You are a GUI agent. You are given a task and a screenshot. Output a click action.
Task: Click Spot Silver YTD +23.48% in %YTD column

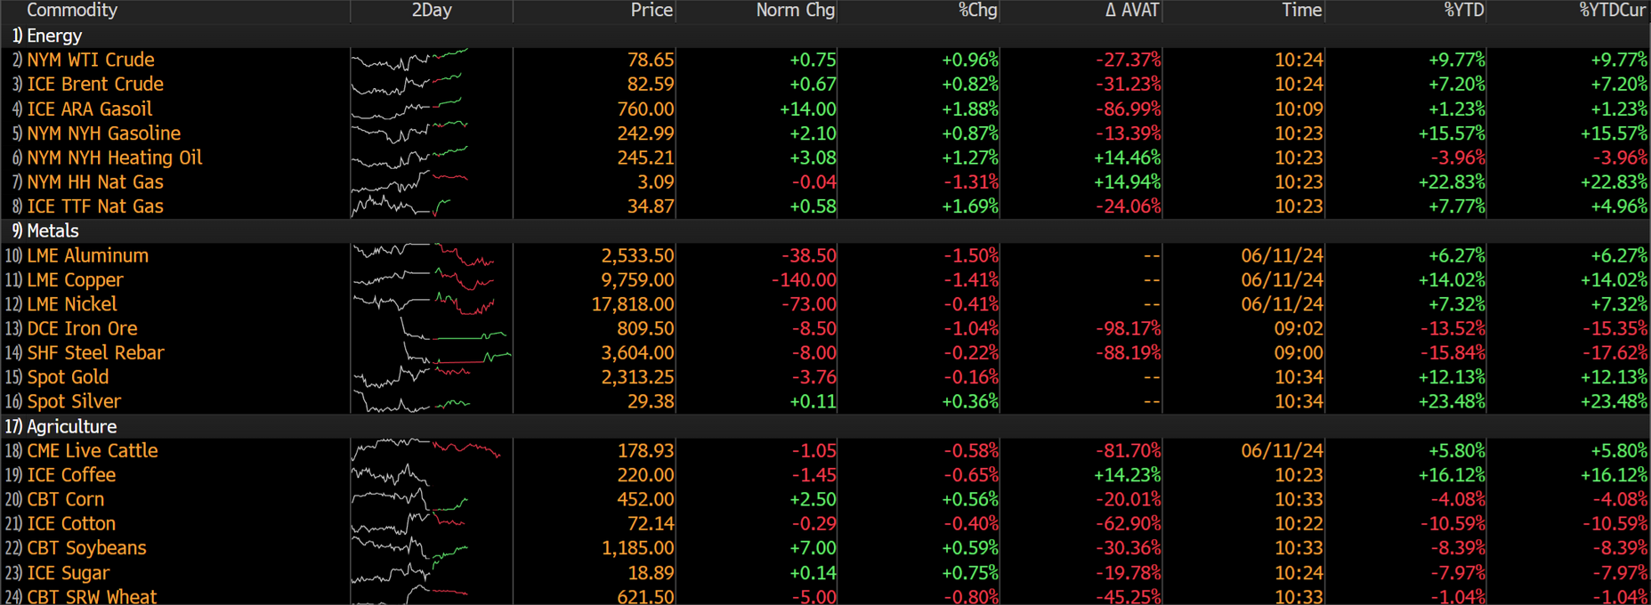[1452, 401]
